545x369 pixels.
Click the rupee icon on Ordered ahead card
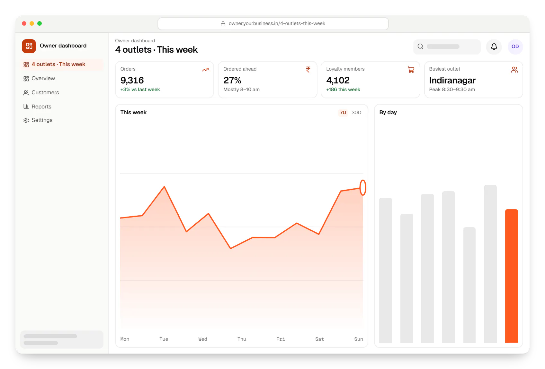point(308,70)
